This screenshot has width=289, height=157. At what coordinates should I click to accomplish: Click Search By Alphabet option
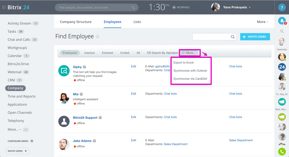[162, 53]
